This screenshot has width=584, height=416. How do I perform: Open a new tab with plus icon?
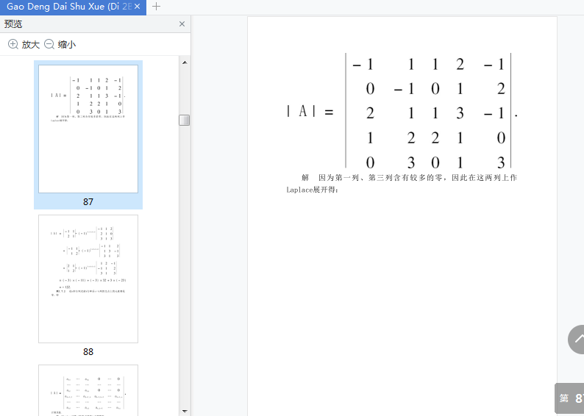pyautogui.click(x=157, y=7)
